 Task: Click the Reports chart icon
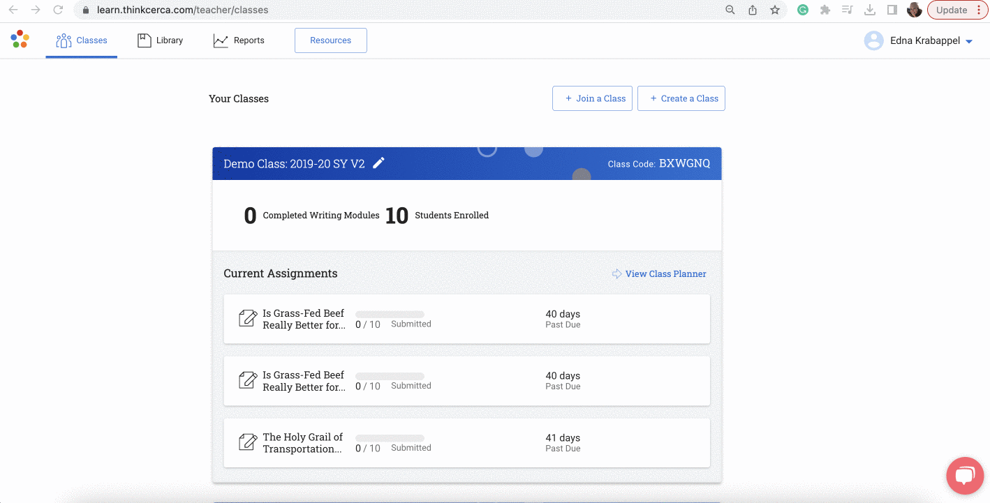221,40
